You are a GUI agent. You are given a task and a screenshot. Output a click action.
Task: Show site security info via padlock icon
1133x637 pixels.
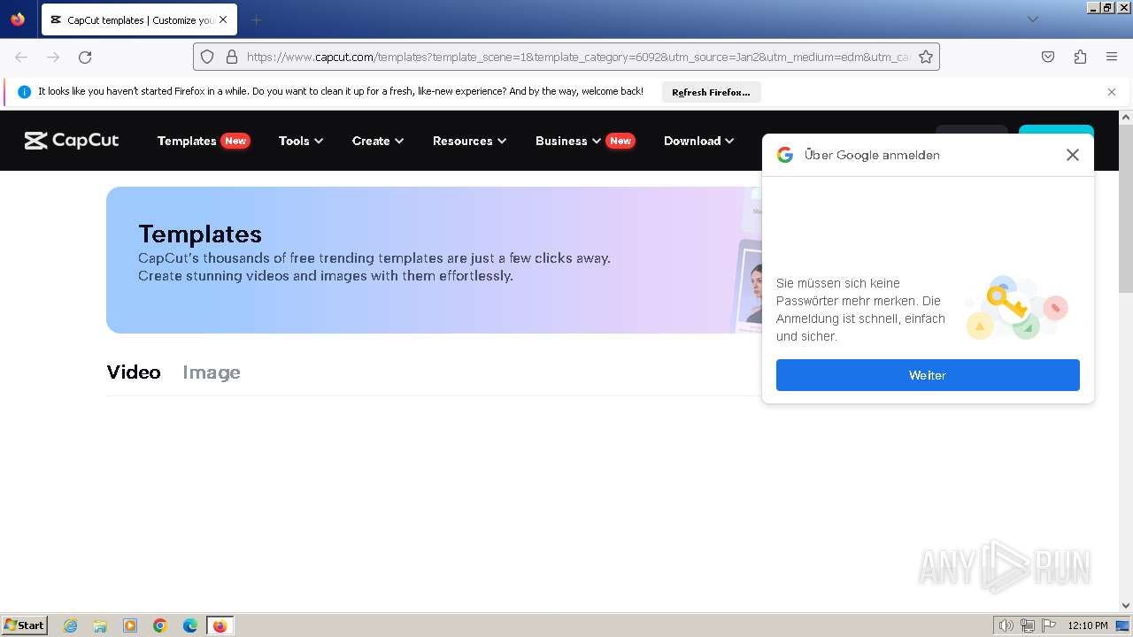coord(232,57)
